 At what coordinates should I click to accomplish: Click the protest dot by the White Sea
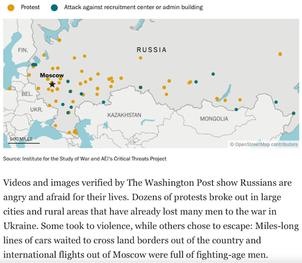click(59, 40)
